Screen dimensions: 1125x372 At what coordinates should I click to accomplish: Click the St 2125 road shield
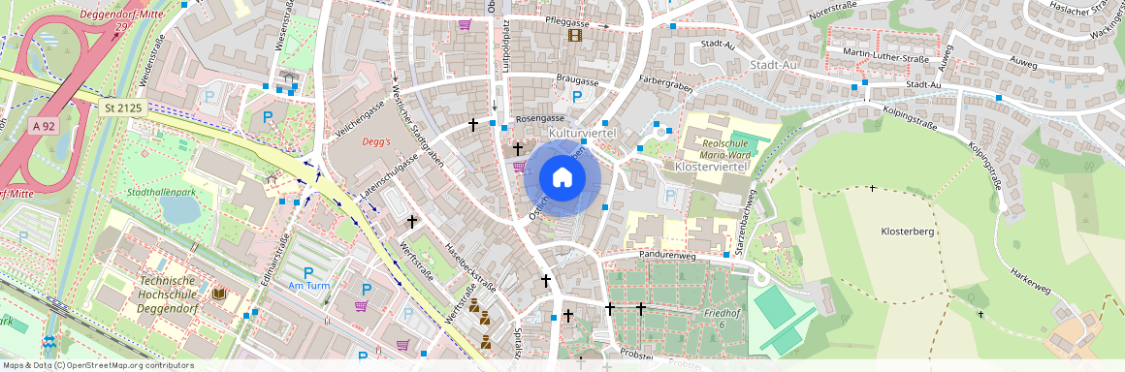pyautogui.click(x=123, y=108)
